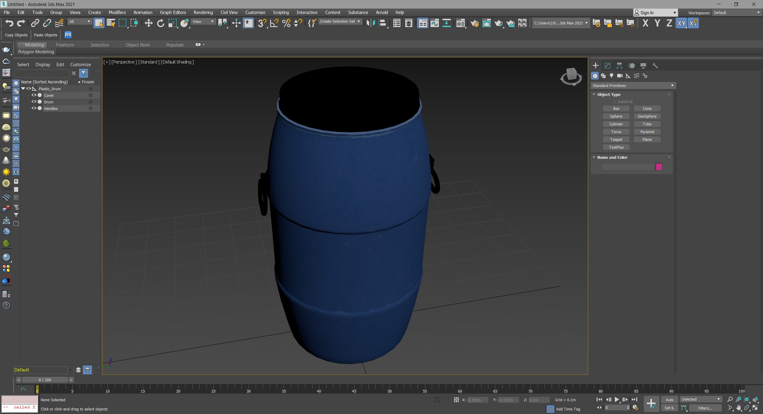763x414 pixels.
Task: Open the Select by Name list
Action: pos(111,23)
